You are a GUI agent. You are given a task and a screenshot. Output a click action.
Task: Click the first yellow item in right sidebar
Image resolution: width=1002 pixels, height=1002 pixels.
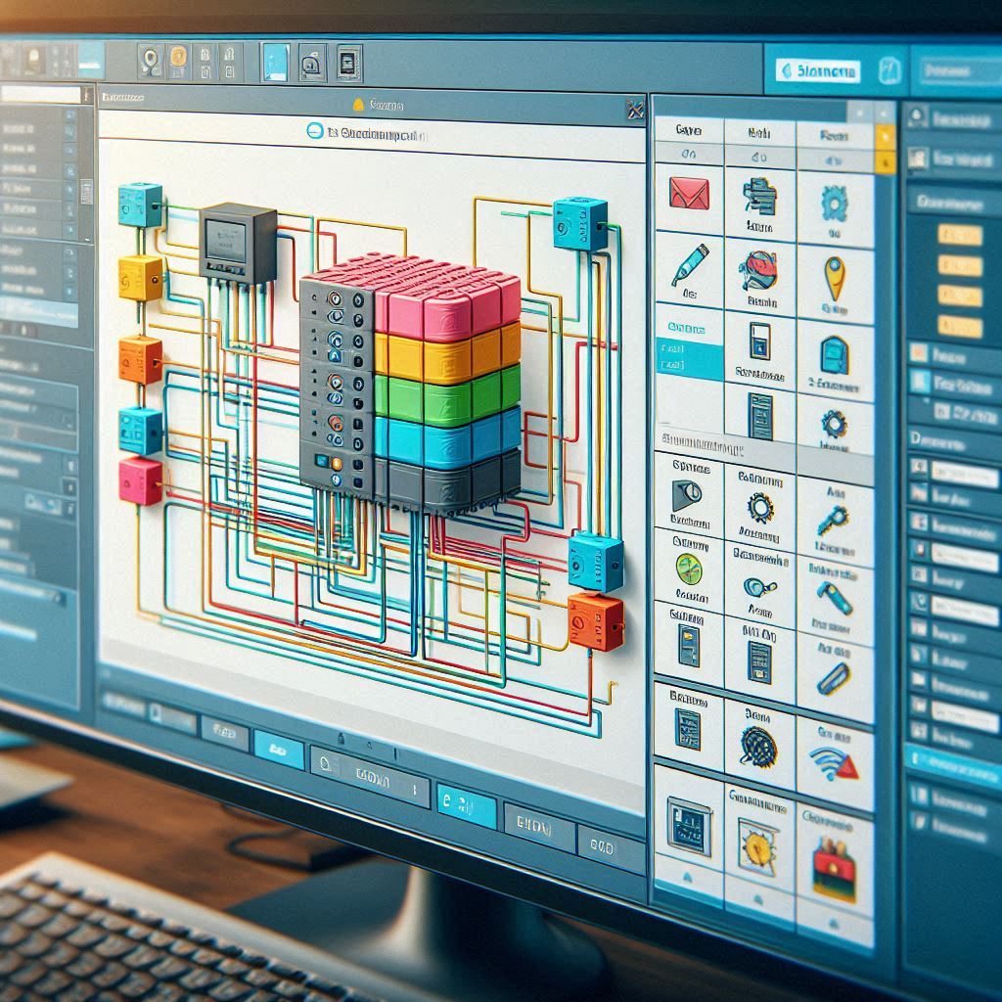click(958, 235)
